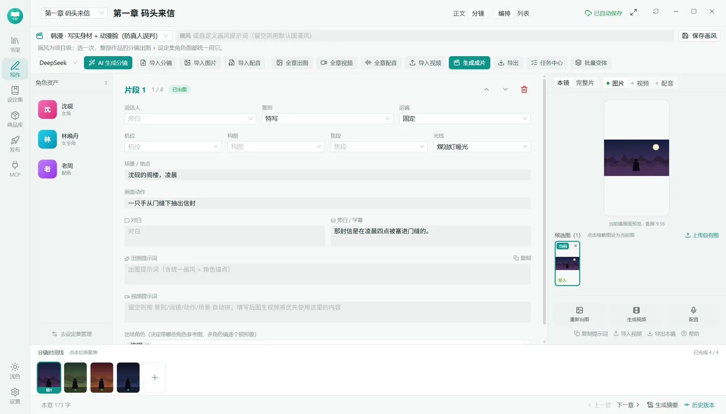Switch preview to 本镜 mode
The width and height of the screenshot is (726, 414).
pyautogui.click(x=563, y=83)
